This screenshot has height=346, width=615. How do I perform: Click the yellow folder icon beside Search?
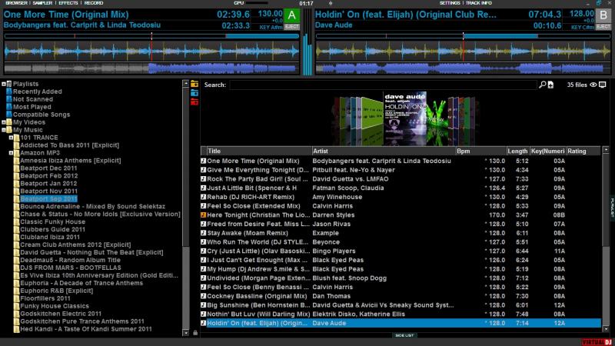(194, 84)
